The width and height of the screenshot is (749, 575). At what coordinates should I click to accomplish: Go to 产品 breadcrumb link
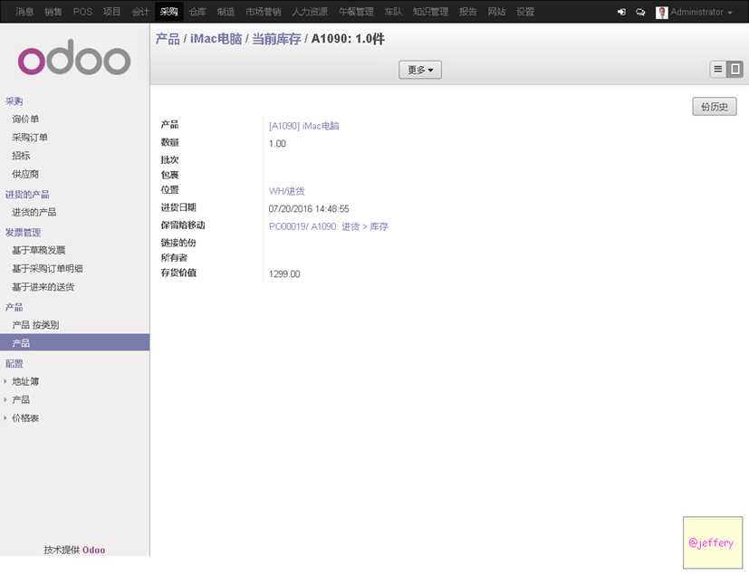168,39
